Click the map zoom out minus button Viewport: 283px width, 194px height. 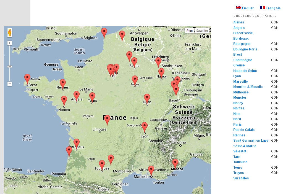point(10,83)
